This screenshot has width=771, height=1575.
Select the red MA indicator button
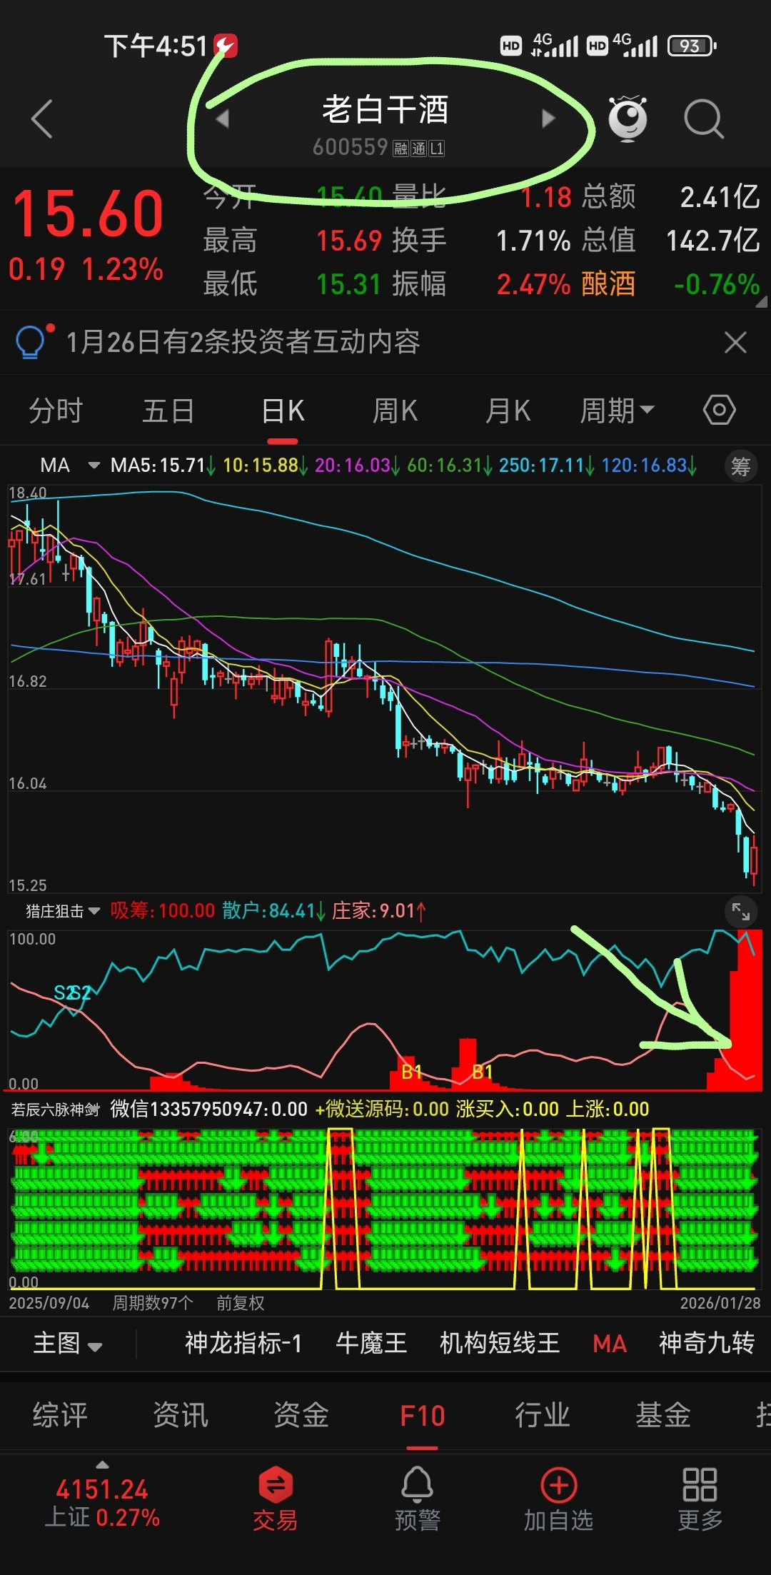[610, 1344]
